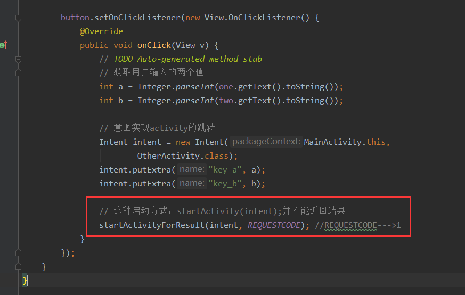Screen dimensions: 465x295
Task: Collapse the fold marker on the setOnClickListener line
Action: pyautogui.click(x=18, y=18)
